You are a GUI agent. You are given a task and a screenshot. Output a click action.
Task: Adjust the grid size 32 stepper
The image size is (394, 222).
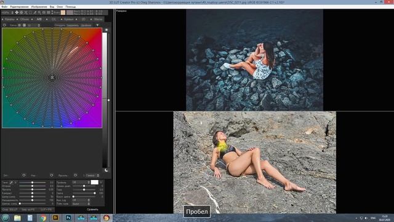[x=39, y=25]
